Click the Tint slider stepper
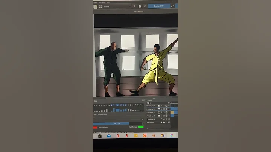The height and width of the screenshot is (152, 271). 143,123
